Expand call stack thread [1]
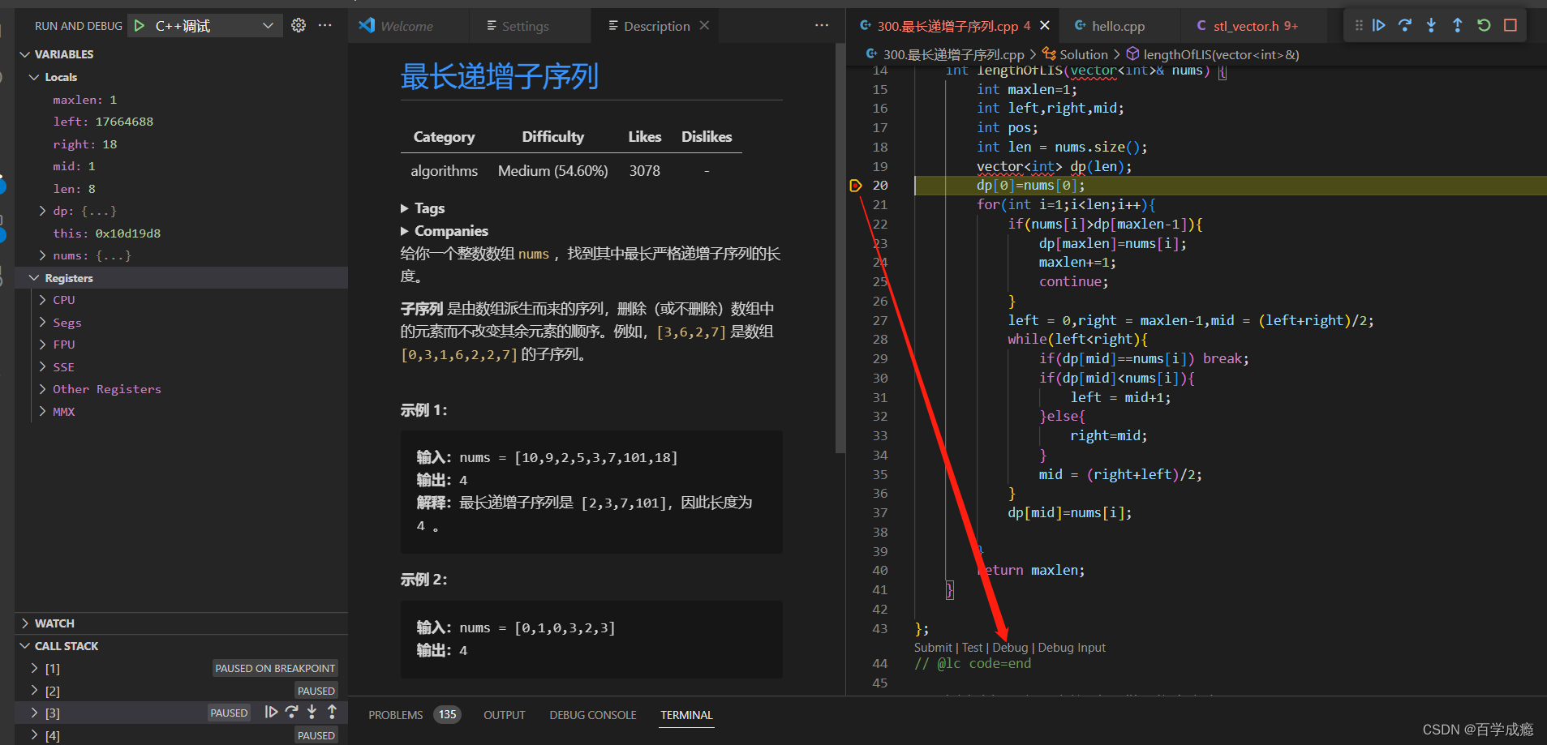 34,668
